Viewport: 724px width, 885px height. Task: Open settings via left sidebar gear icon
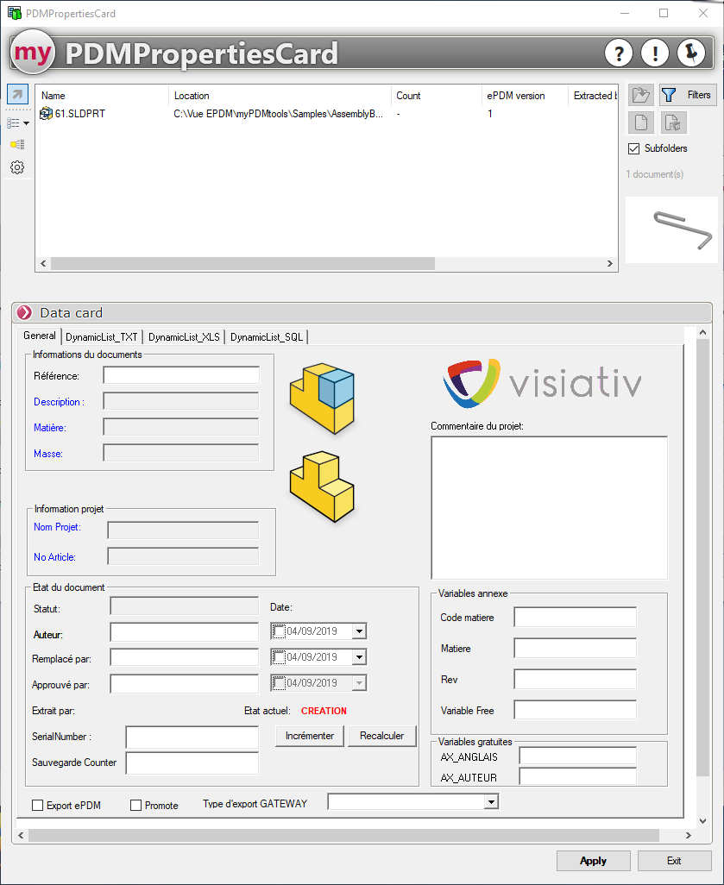pos(17,167)
